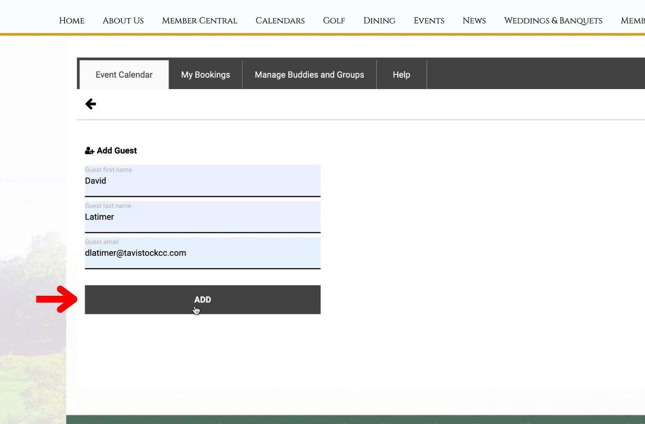Screen dimensions: 645x424
Task: Open Member Central in the navigation bar
Action: click(200, 20)
